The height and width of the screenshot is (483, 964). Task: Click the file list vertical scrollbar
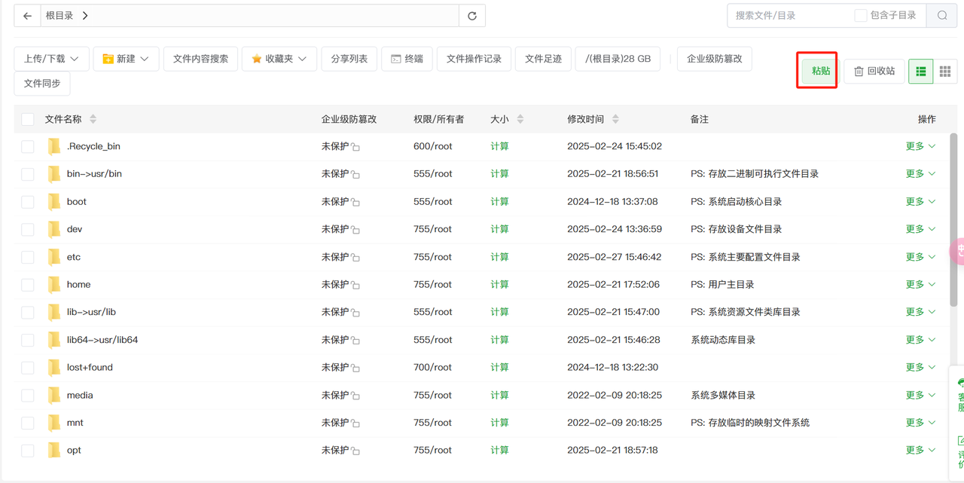pos(953,220)
